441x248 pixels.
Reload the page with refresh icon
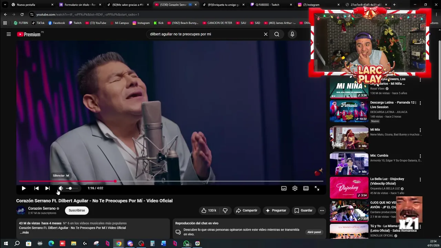[22, 14]
